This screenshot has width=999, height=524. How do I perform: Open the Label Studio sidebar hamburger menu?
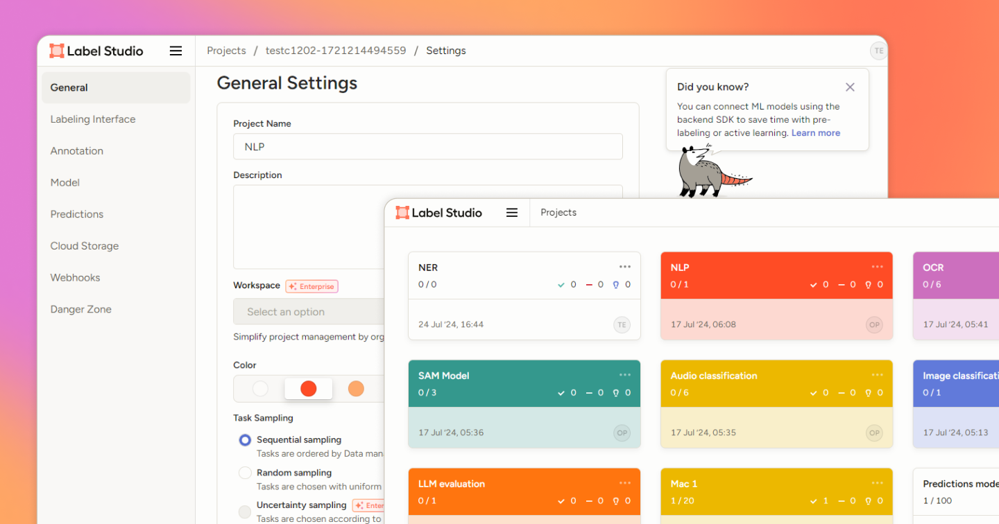[176, 51]
